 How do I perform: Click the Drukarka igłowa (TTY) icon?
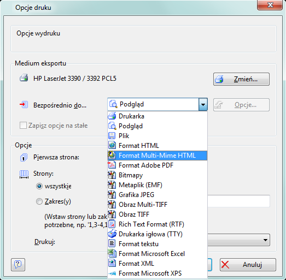point(112,234)
